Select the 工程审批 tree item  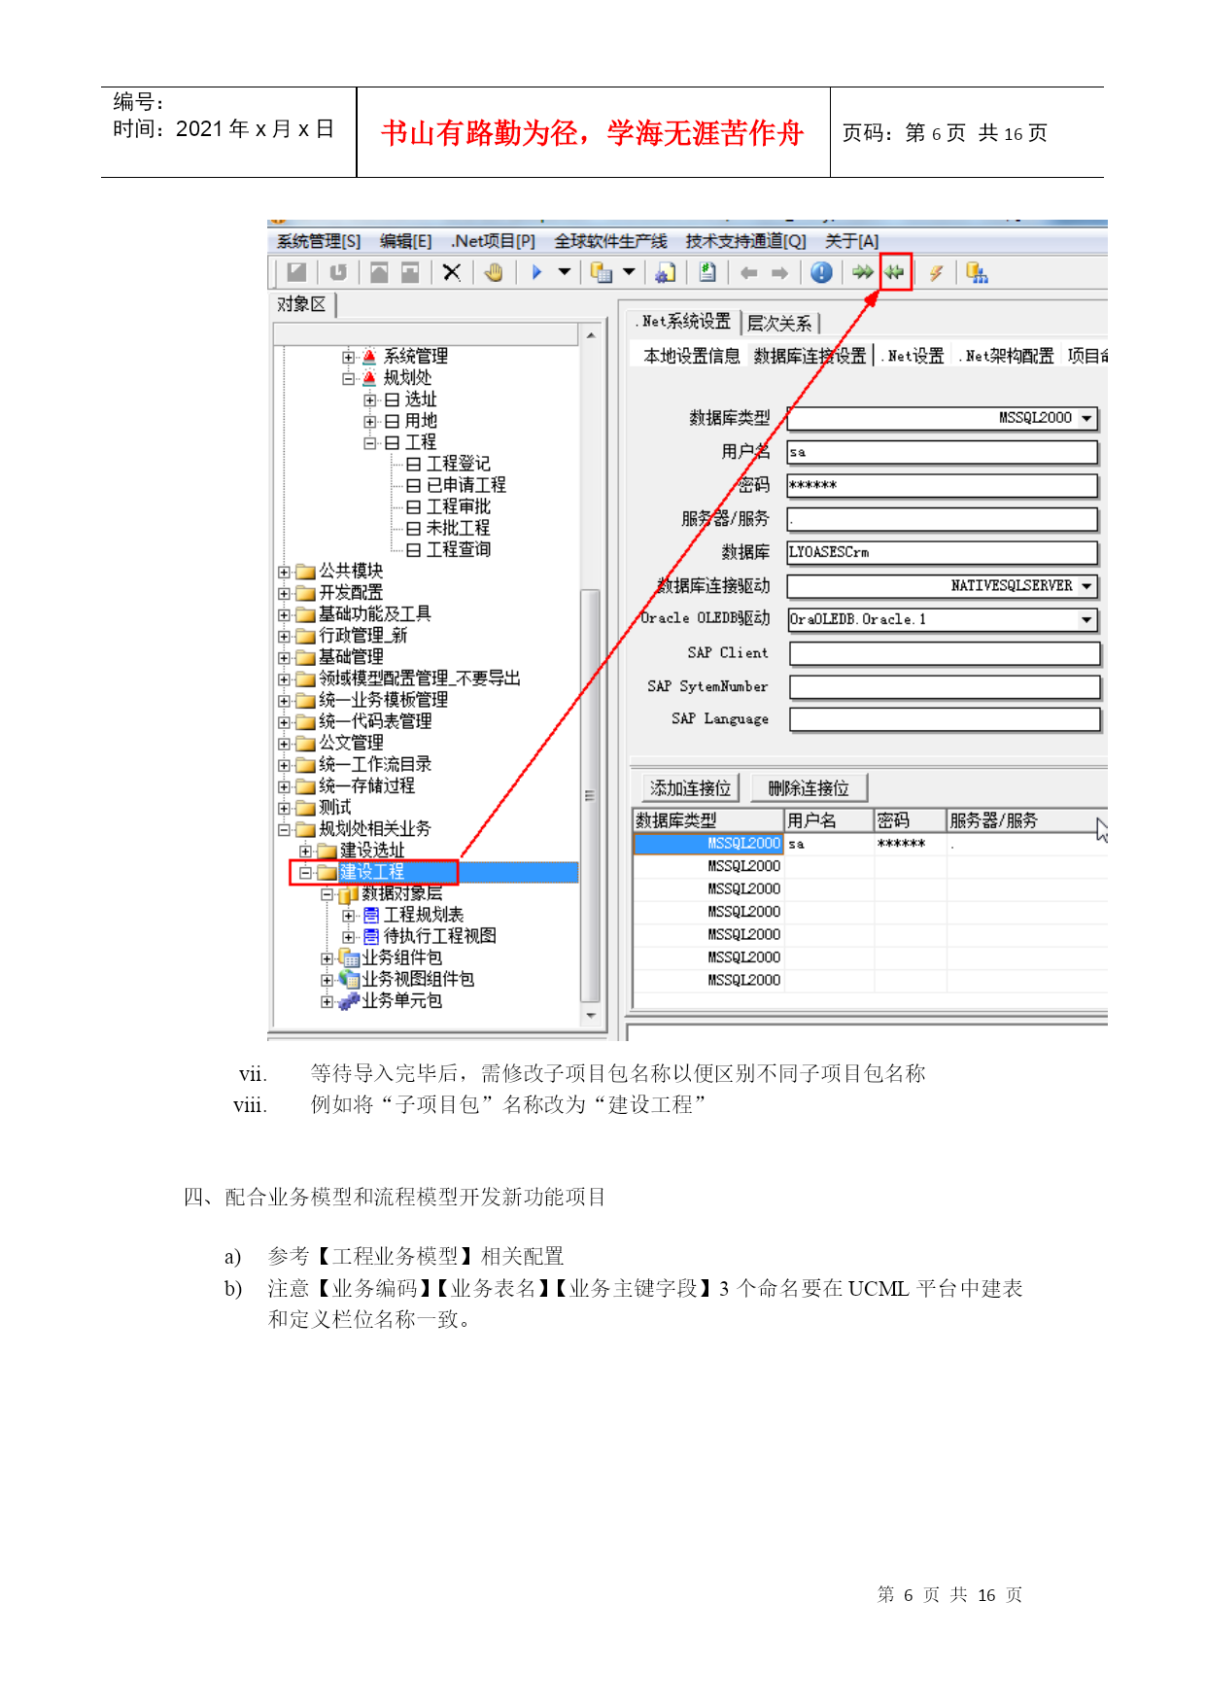459,507
